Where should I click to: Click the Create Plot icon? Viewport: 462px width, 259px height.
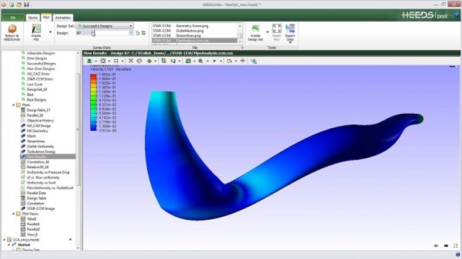tap(36, 29)
